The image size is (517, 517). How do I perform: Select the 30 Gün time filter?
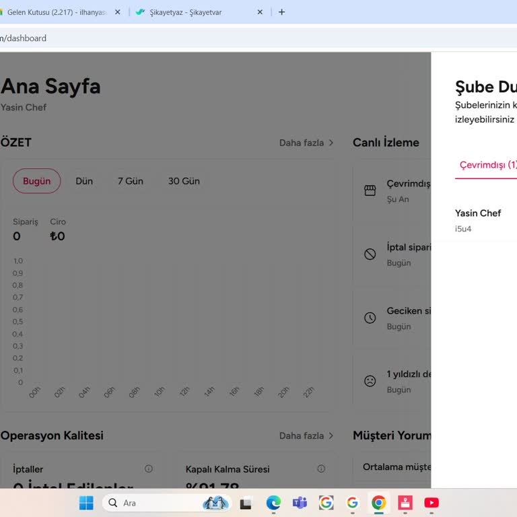click(184, 181)
